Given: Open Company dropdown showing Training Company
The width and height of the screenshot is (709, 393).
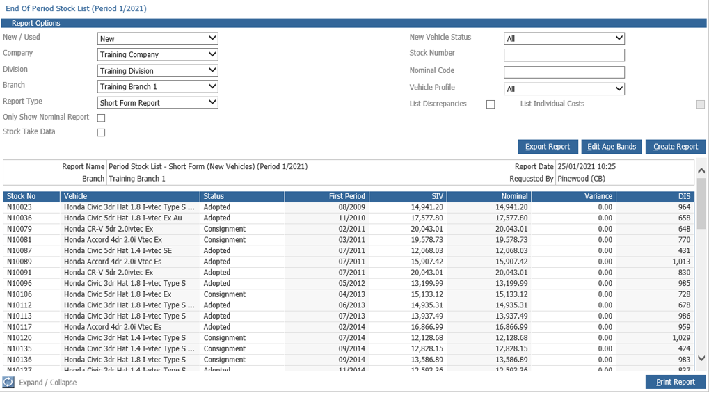Looking at the screenshot, I should (158, 54).
